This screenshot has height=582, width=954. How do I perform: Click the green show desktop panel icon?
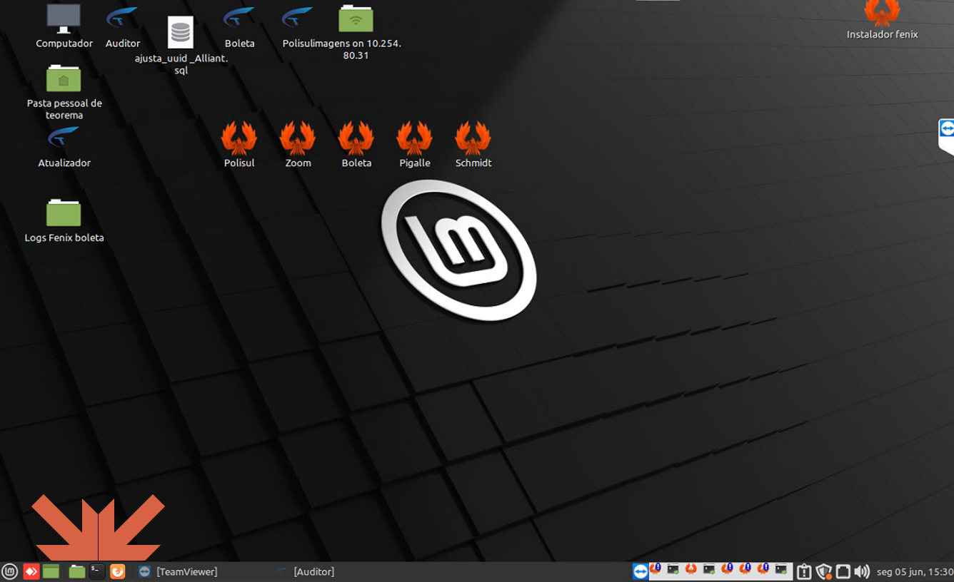pyautogui.click(x=51, y=571)
